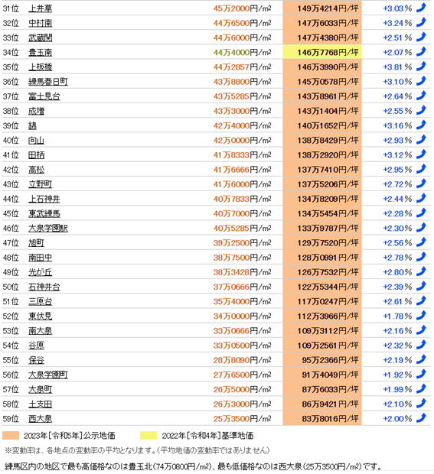The image size is (434, 474).
Task: Open the 大泉学園駅 link
Action: coord(48,229)
